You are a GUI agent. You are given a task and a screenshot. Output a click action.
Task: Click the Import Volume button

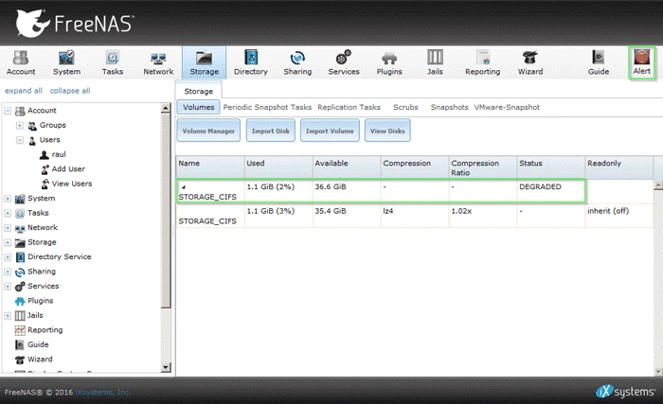click(330, 131)
